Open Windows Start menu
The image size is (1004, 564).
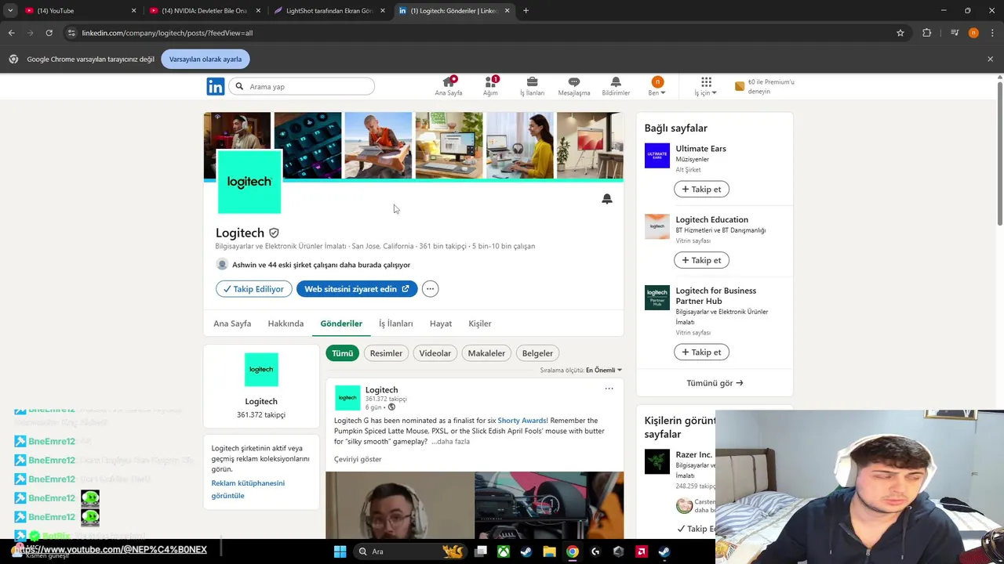tap(340, 551)
